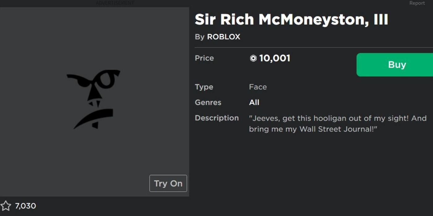
Task: Click the Report link
Action: coord(417,3)
